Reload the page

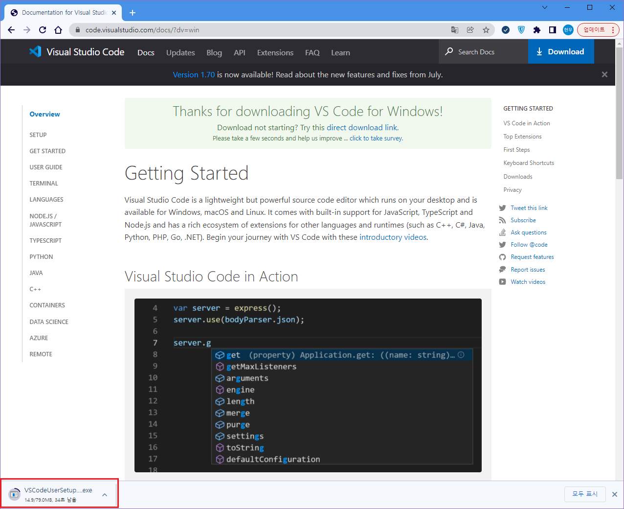click(43, 30)
